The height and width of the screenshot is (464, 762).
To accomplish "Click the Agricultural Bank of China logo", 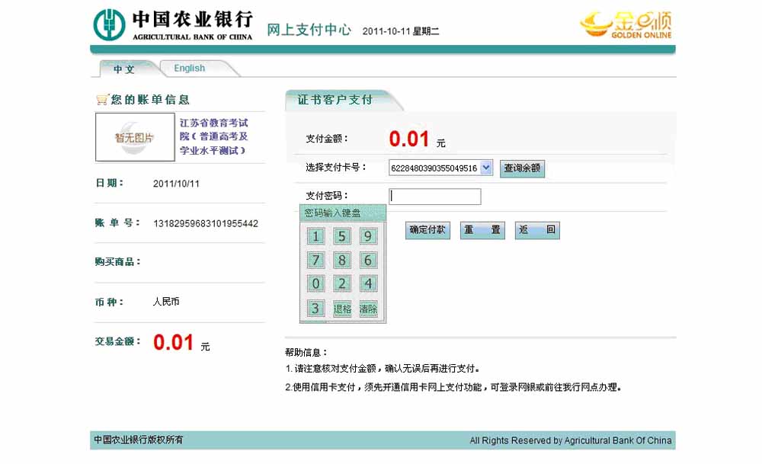I will tap(173, 24).
